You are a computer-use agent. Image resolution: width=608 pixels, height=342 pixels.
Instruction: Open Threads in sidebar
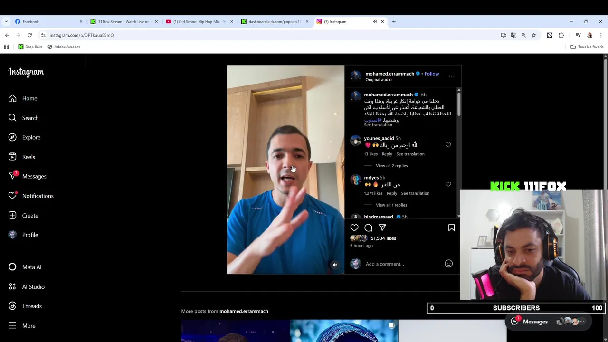pyautogui.click(x=25, y=306)
